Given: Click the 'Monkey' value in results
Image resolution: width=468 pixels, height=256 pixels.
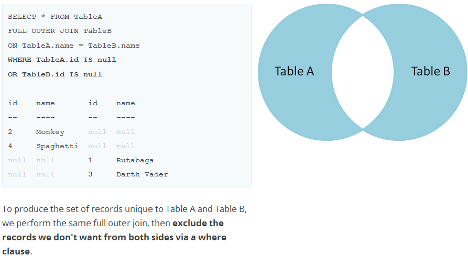Looking at the screenshot, I should pos(50,132).
